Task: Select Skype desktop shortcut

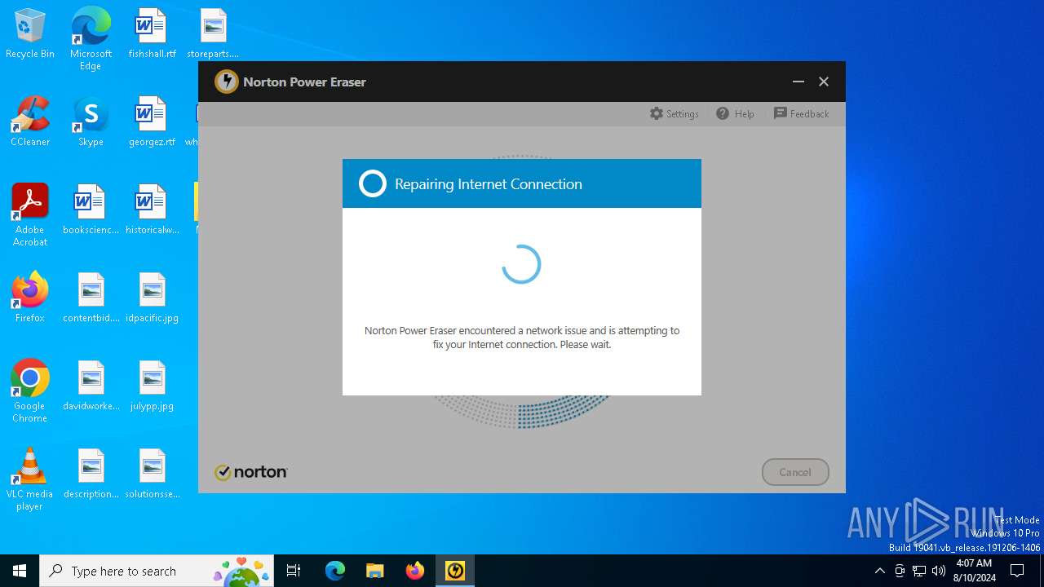Action: 91,121
